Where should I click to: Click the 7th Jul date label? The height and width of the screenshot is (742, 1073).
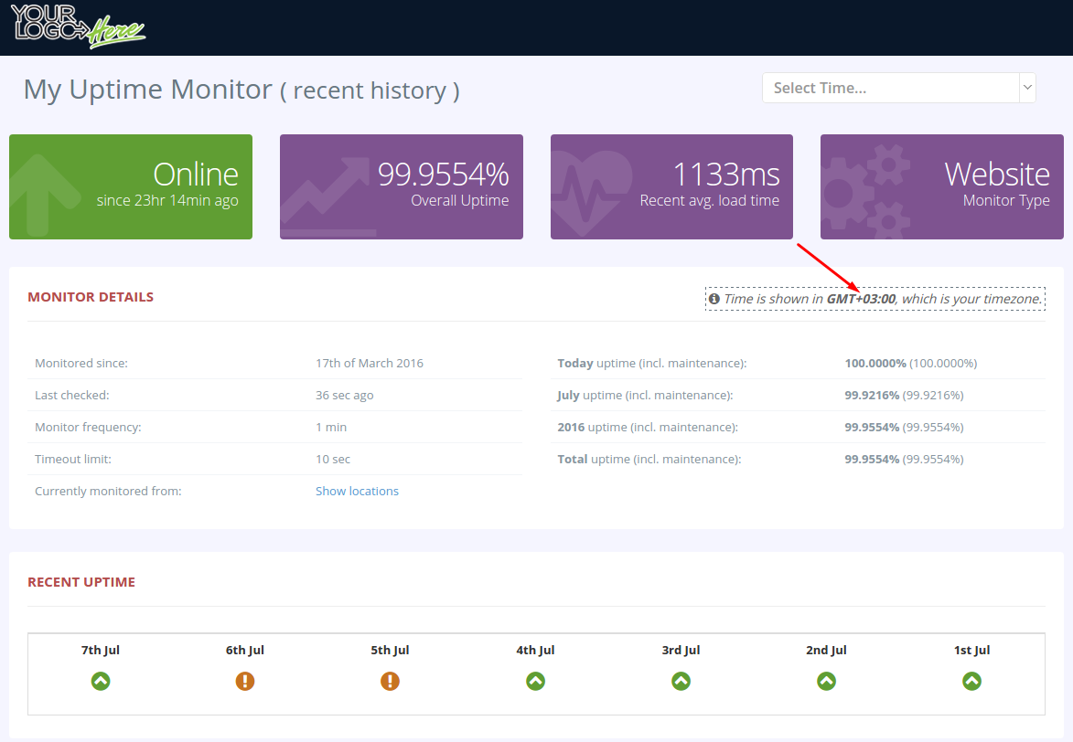(x=101, y=650)
